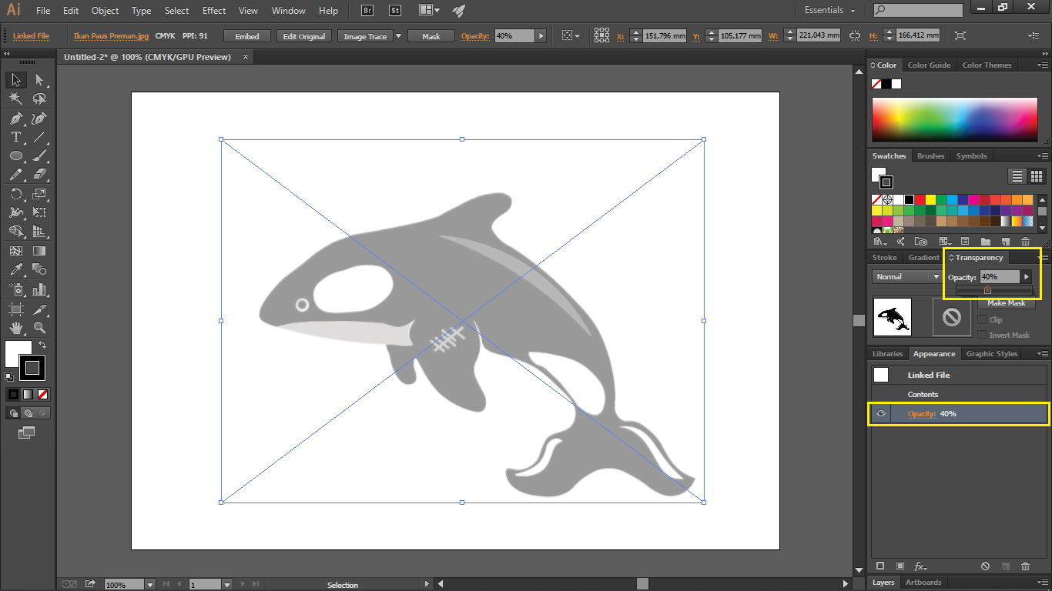Open the Image Trace presets arrow
Screen dimensions: 1052x591
coord(398,36)
